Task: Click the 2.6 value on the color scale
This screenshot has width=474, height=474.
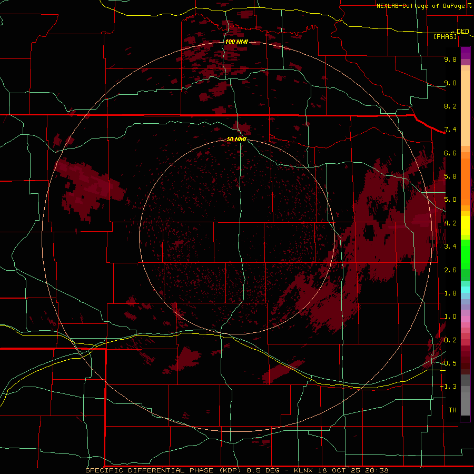Action: (450, 270)
